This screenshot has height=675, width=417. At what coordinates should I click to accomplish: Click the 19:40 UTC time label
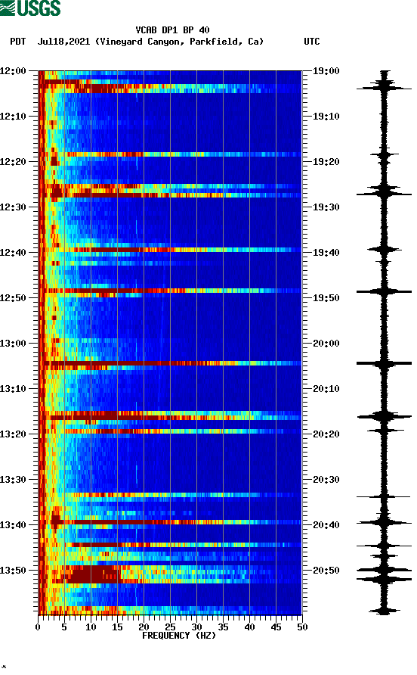tap(326, 253)
